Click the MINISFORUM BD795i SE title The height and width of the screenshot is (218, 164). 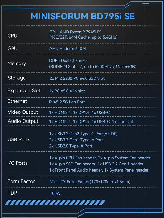(x=83, y=16)
